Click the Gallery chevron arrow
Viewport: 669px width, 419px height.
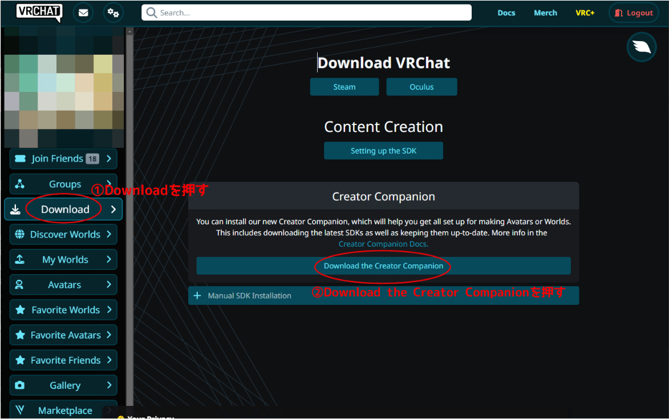(x=109, y=385)
